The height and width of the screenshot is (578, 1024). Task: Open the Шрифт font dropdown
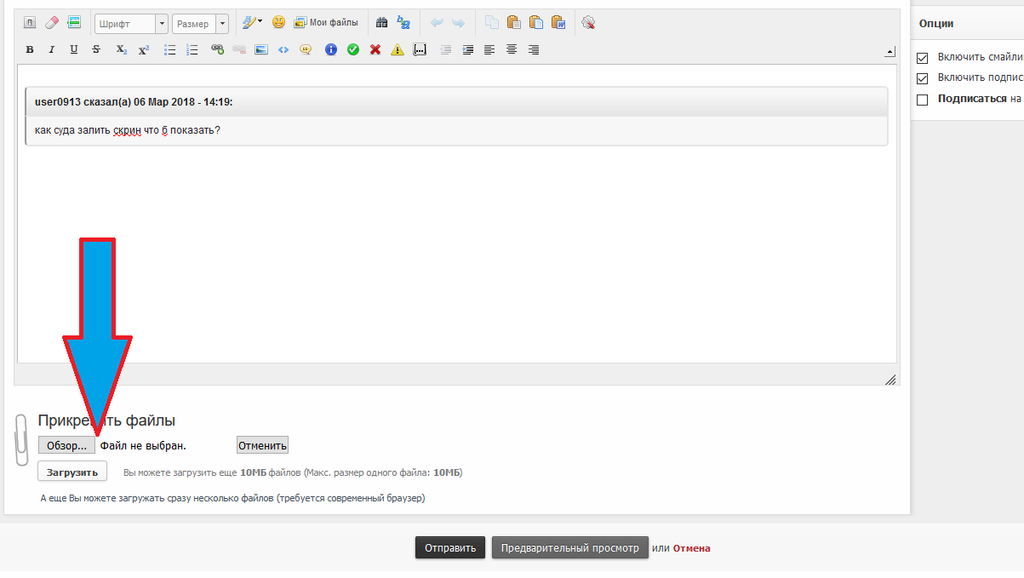click(x=131, y=24)
